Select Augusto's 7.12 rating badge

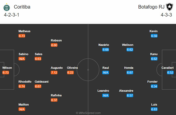[x=54, y=73]
